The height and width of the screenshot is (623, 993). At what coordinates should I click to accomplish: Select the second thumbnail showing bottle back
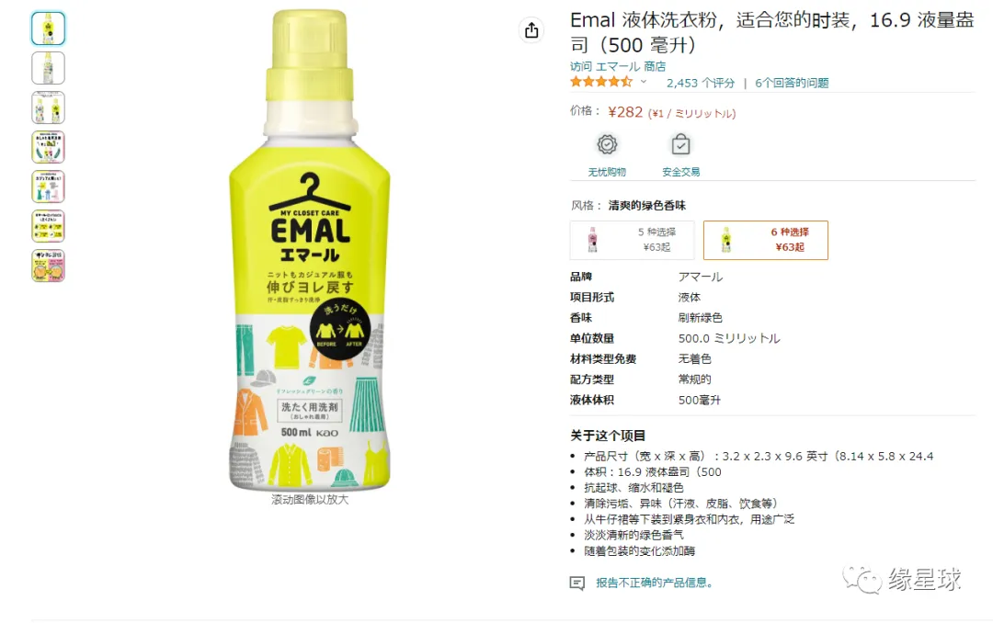(x=48, y=68)
